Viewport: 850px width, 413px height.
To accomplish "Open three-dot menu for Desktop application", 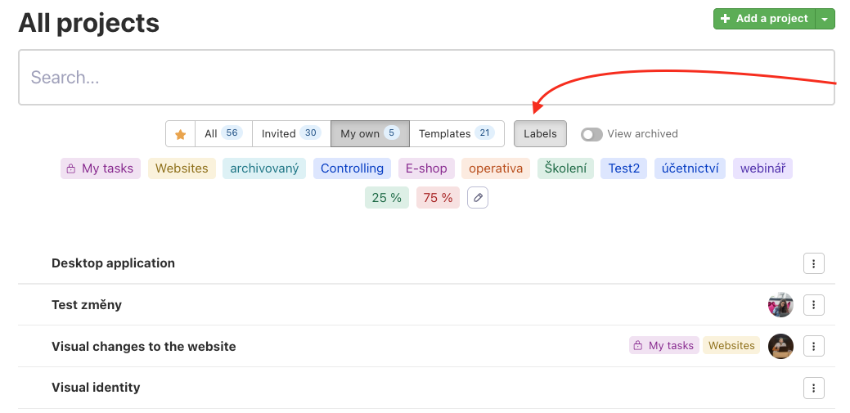I will (x=814, y=263).
